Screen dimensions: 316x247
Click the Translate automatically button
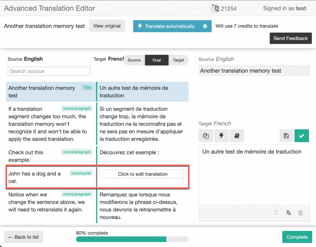coord(167,26)
